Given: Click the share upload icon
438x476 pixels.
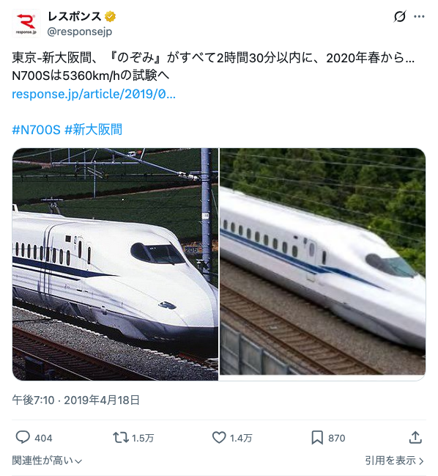Looking at the screenshot, I should coord(415,437).
